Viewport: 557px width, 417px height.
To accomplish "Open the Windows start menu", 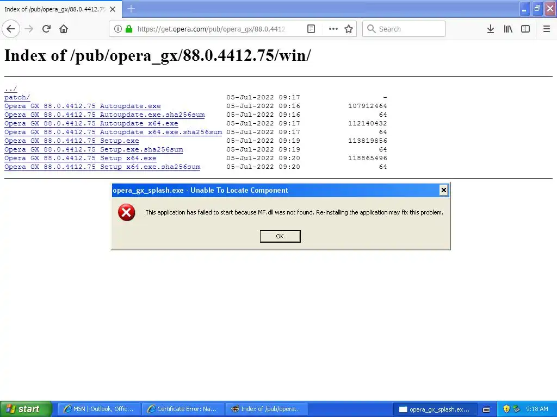I will (26, 409).
